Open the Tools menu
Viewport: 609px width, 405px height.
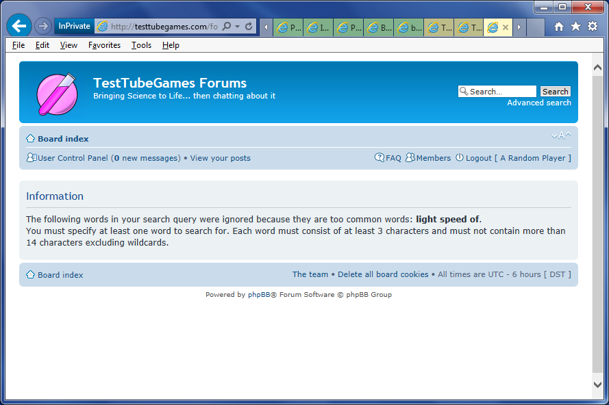tap(141, 45)
